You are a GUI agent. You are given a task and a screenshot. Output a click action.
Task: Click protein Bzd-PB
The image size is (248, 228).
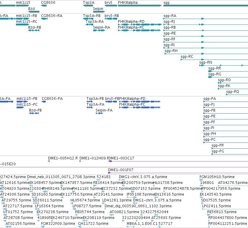click(34, 113)
